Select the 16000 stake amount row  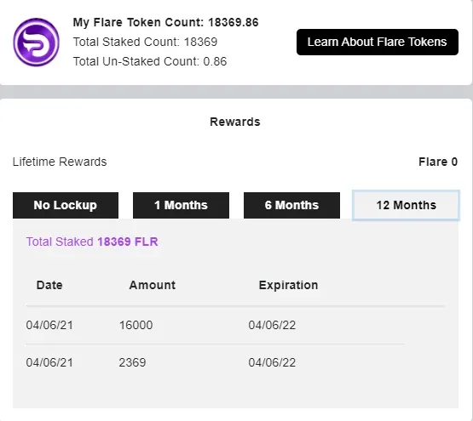coord(235,325)
